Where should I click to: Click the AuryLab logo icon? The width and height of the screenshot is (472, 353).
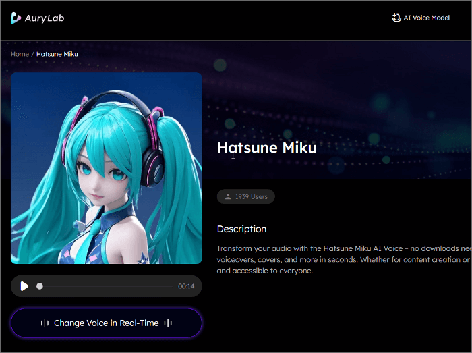16,18
